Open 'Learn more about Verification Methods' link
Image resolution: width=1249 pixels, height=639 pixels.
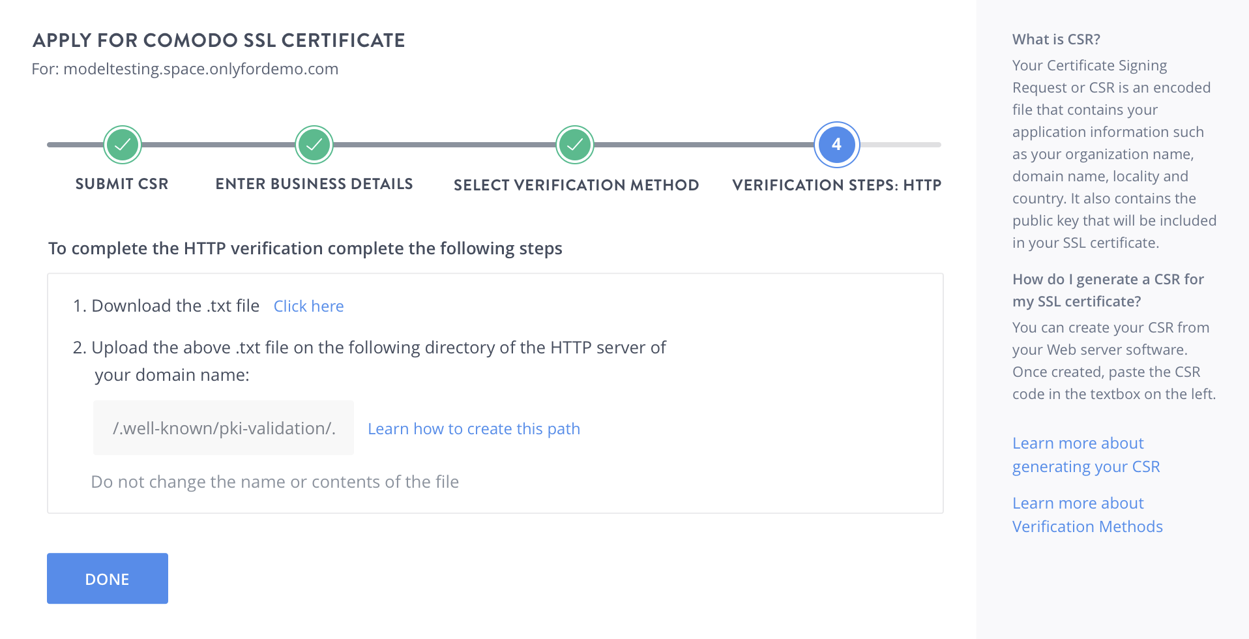tap(1087, 515)
